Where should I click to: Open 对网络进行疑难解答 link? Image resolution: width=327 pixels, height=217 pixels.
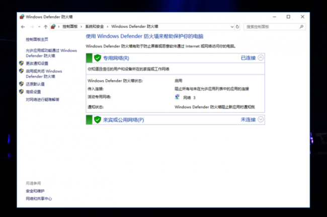(x=43, y=100)
